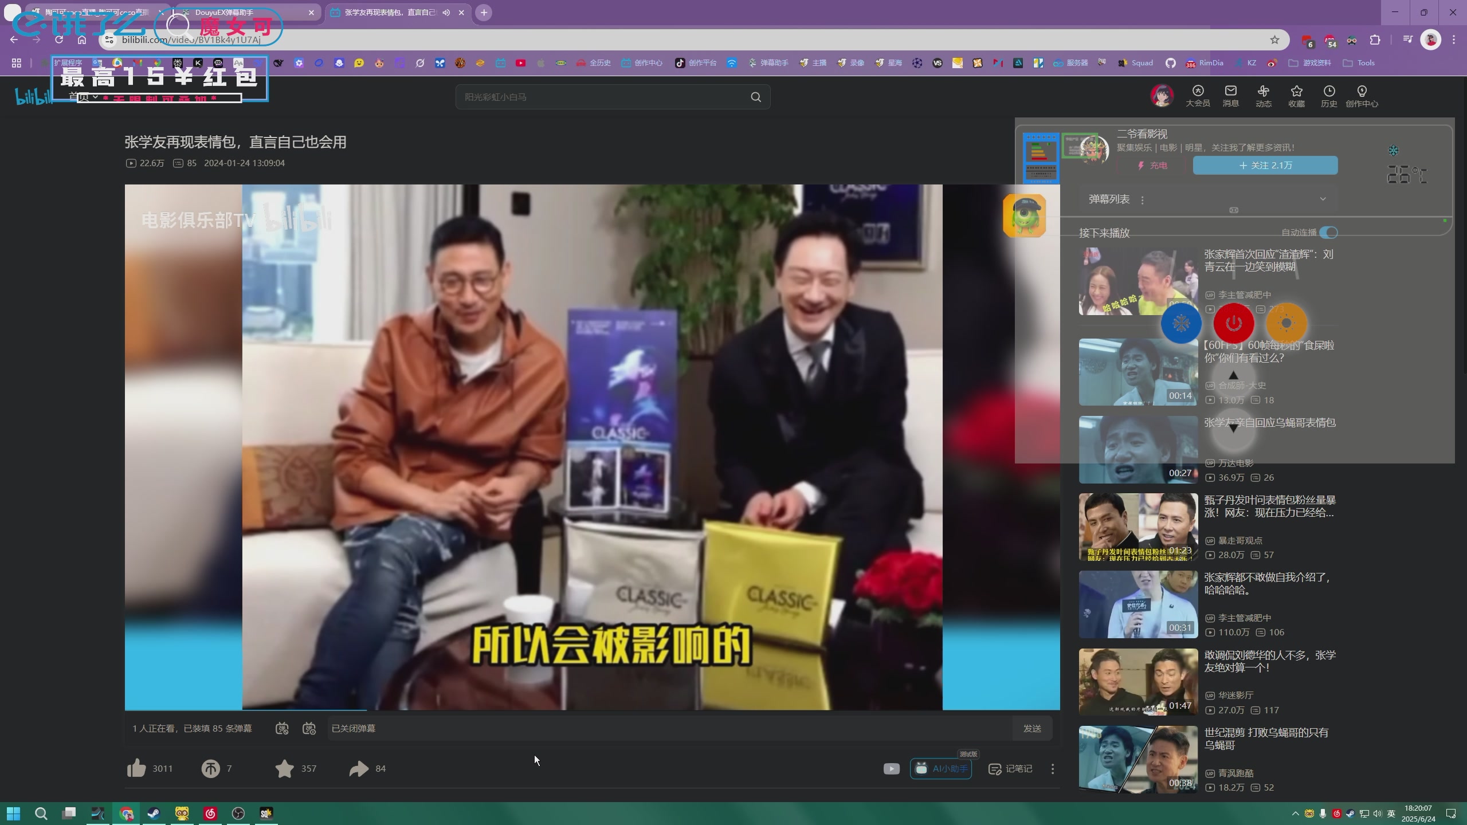Open the Squad bookmark
Image resolution: width=1467 pixels, height=825 pixels.
[x=1135, y=63]
